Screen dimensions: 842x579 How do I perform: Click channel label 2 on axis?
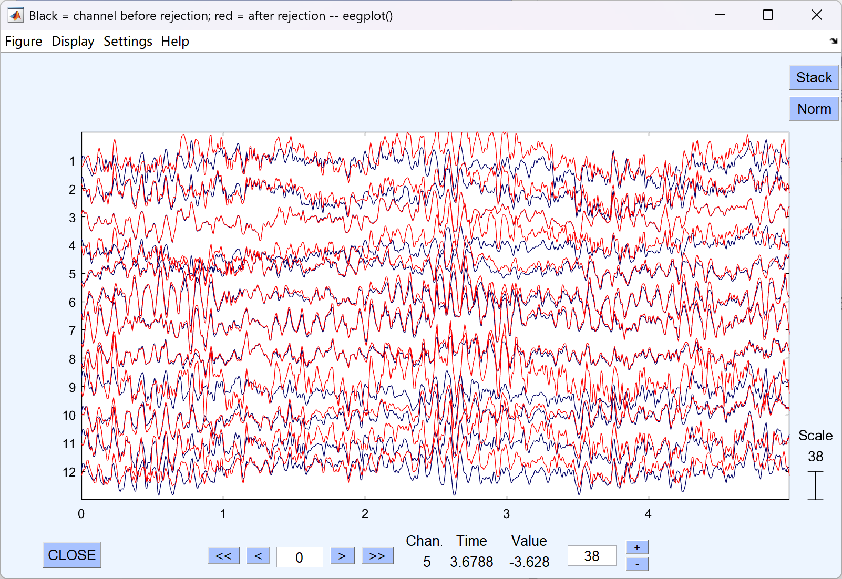(x=72, y=190)
